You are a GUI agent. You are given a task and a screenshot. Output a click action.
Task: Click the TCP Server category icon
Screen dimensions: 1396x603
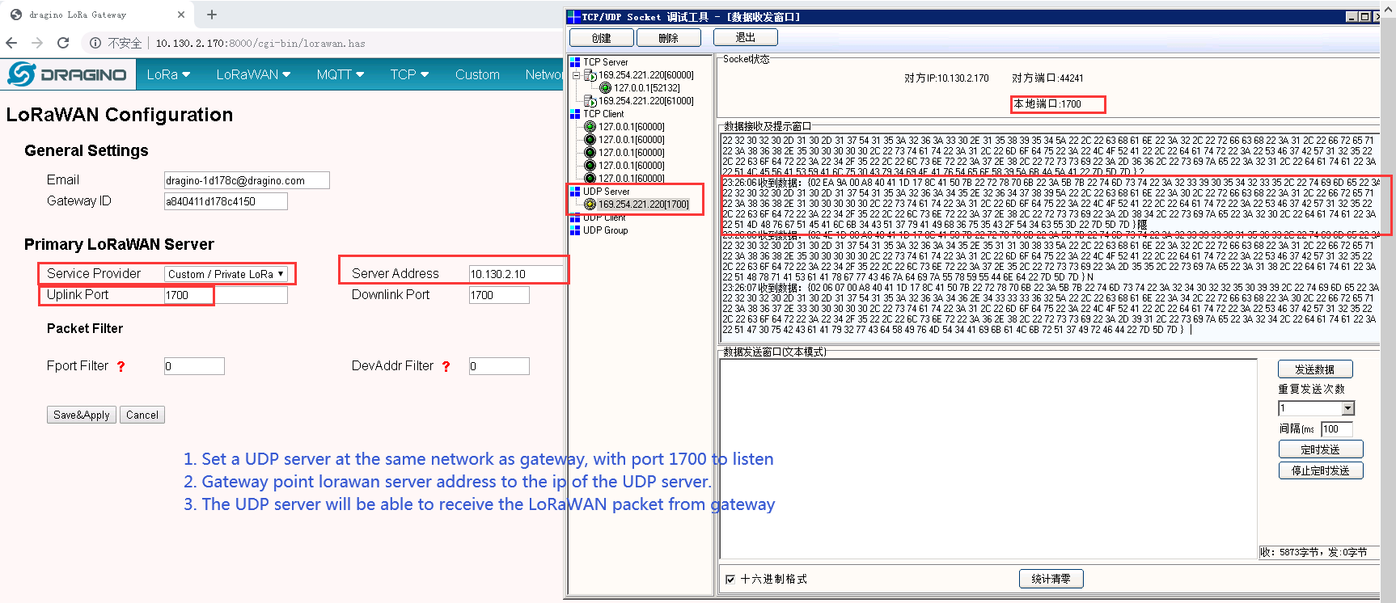pos(575,62)
